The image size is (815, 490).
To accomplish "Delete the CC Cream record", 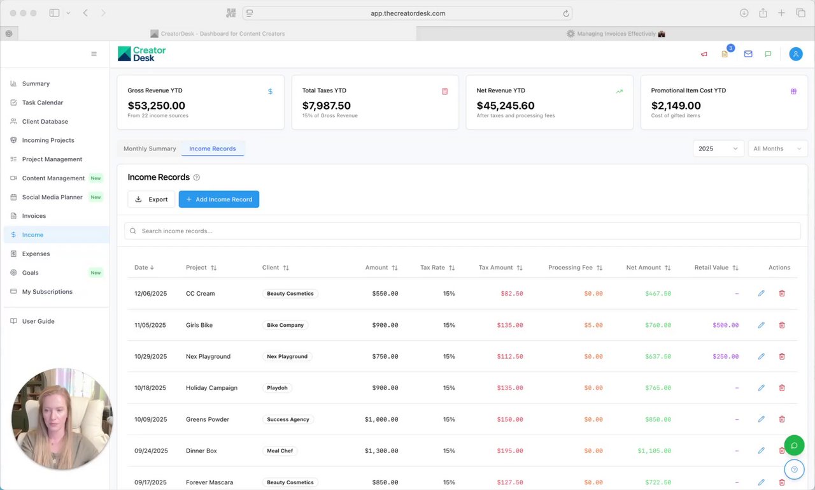I will pyautogui.click(x=782, y=294).
